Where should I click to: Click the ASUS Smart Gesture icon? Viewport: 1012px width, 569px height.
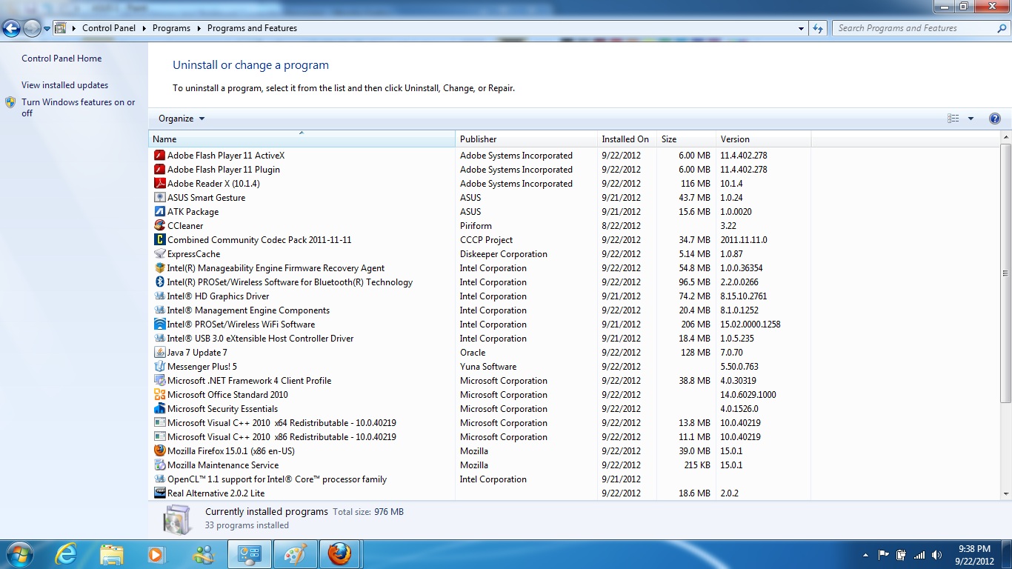pyautogui.click(x=159, y=198)
